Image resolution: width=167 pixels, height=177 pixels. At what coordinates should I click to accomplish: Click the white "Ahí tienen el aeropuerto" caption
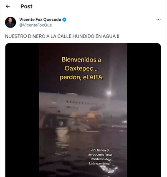(x=100, y=152)
